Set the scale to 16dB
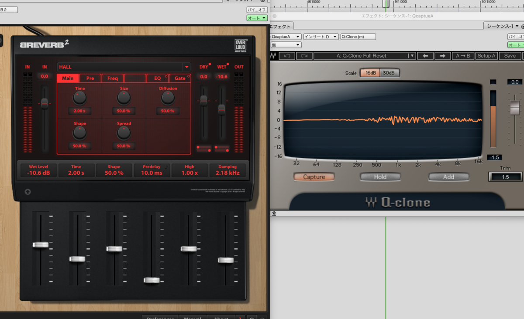This screenshot has height=319, width=524. (371, 73)
